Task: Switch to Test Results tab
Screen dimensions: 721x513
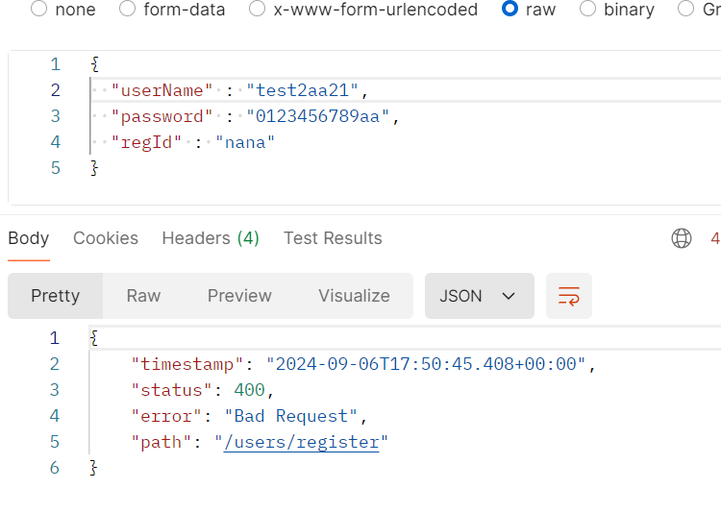Action: (x=333, y=238)
